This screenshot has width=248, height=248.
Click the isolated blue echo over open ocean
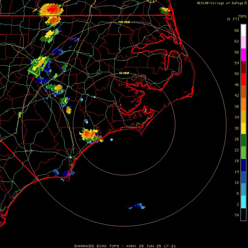tap(136, 206)
